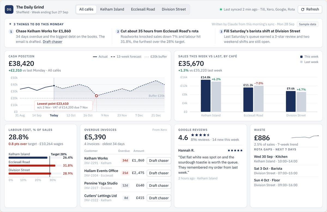327x212 pixels.
Task: Click the Overdue column header
Action: (124, 151)
